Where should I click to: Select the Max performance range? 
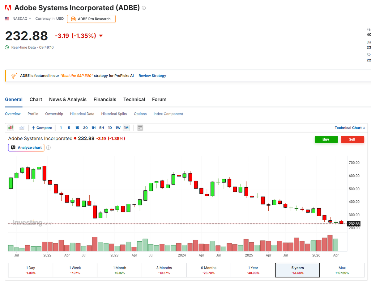tap(342, 270)
